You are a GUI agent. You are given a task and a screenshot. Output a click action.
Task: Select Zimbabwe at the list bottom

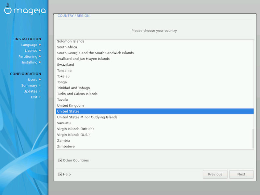click(x=155, y=146)
